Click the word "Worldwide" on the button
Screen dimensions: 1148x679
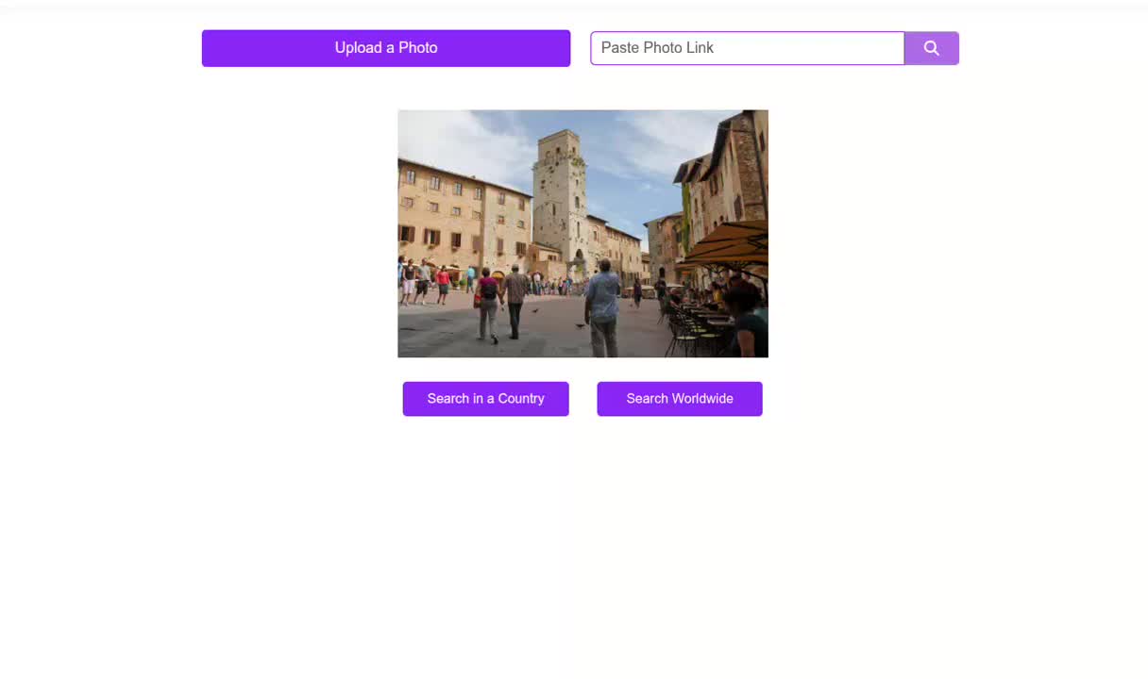(x=702, y=399)
